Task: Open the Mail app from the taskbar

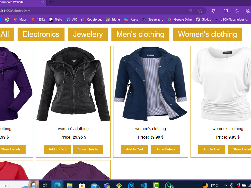Action: pyautogui.click(x=95, y=185)
